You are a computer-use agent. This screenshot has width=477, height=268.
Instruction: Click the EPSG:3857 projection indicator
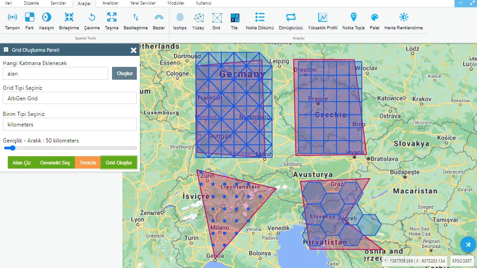pyautogui.click(x=462, y=261)
